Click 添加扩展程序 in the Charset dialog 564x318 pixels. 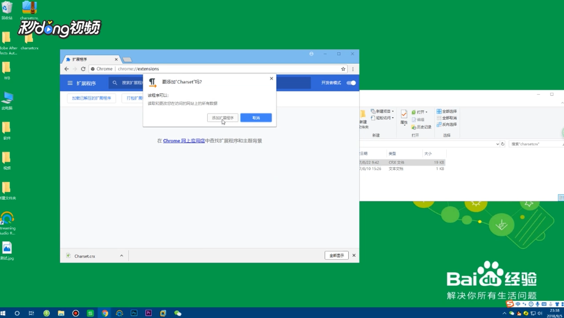pos(222,118)
